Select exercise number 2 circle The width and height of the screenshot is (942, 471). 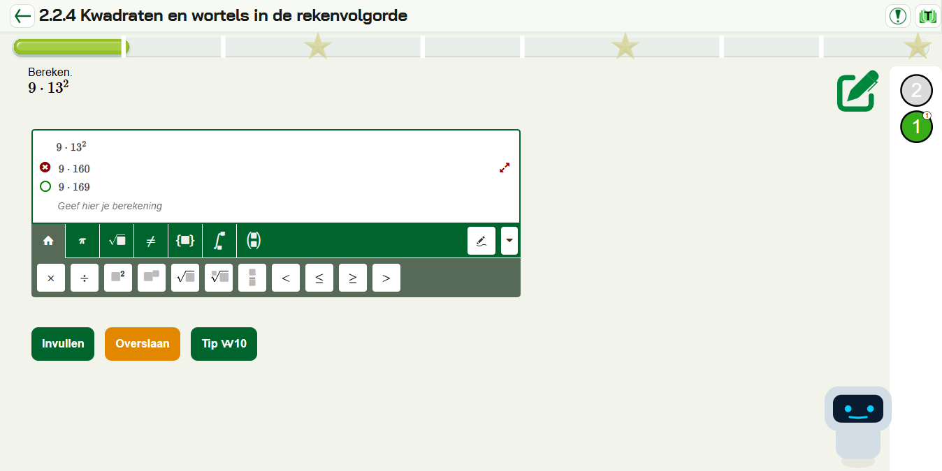pyautogui.click(x=916, y=90)
